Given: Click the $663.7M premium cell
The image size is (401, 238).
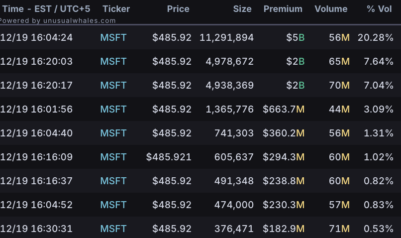Looking at the screenshot, I should (284, 109).
